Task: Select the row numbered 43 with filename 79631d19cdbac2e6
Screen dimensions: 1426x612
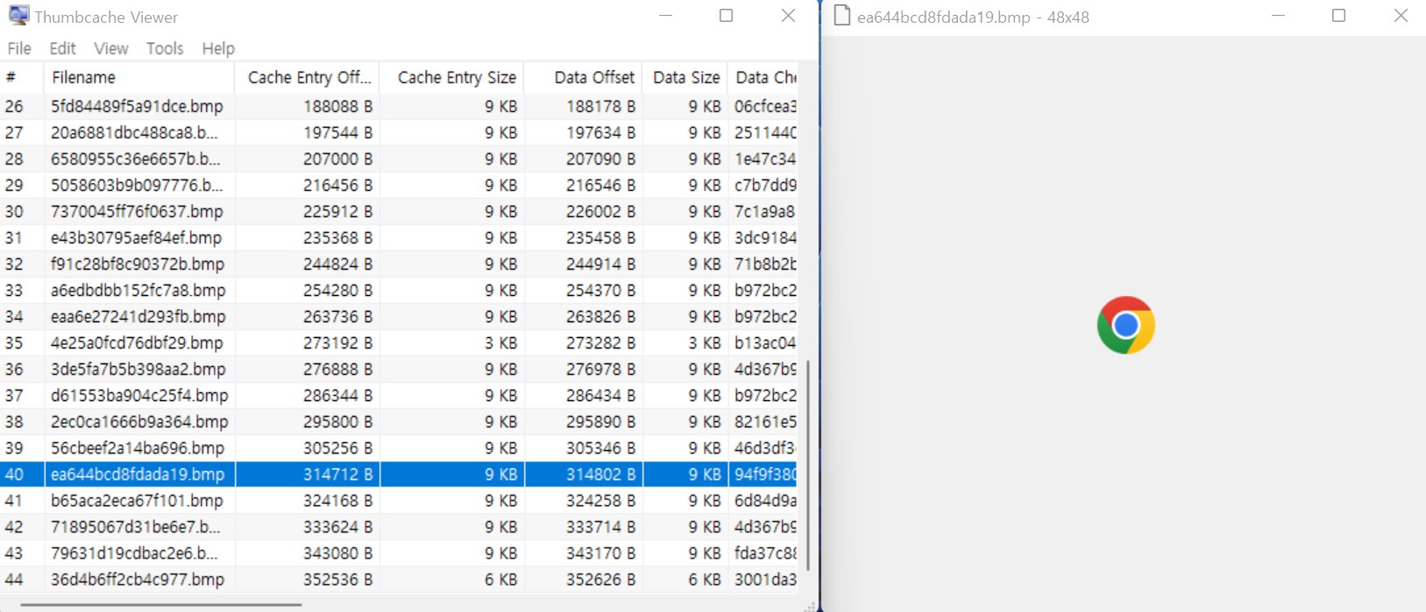Action: [399, 552]
